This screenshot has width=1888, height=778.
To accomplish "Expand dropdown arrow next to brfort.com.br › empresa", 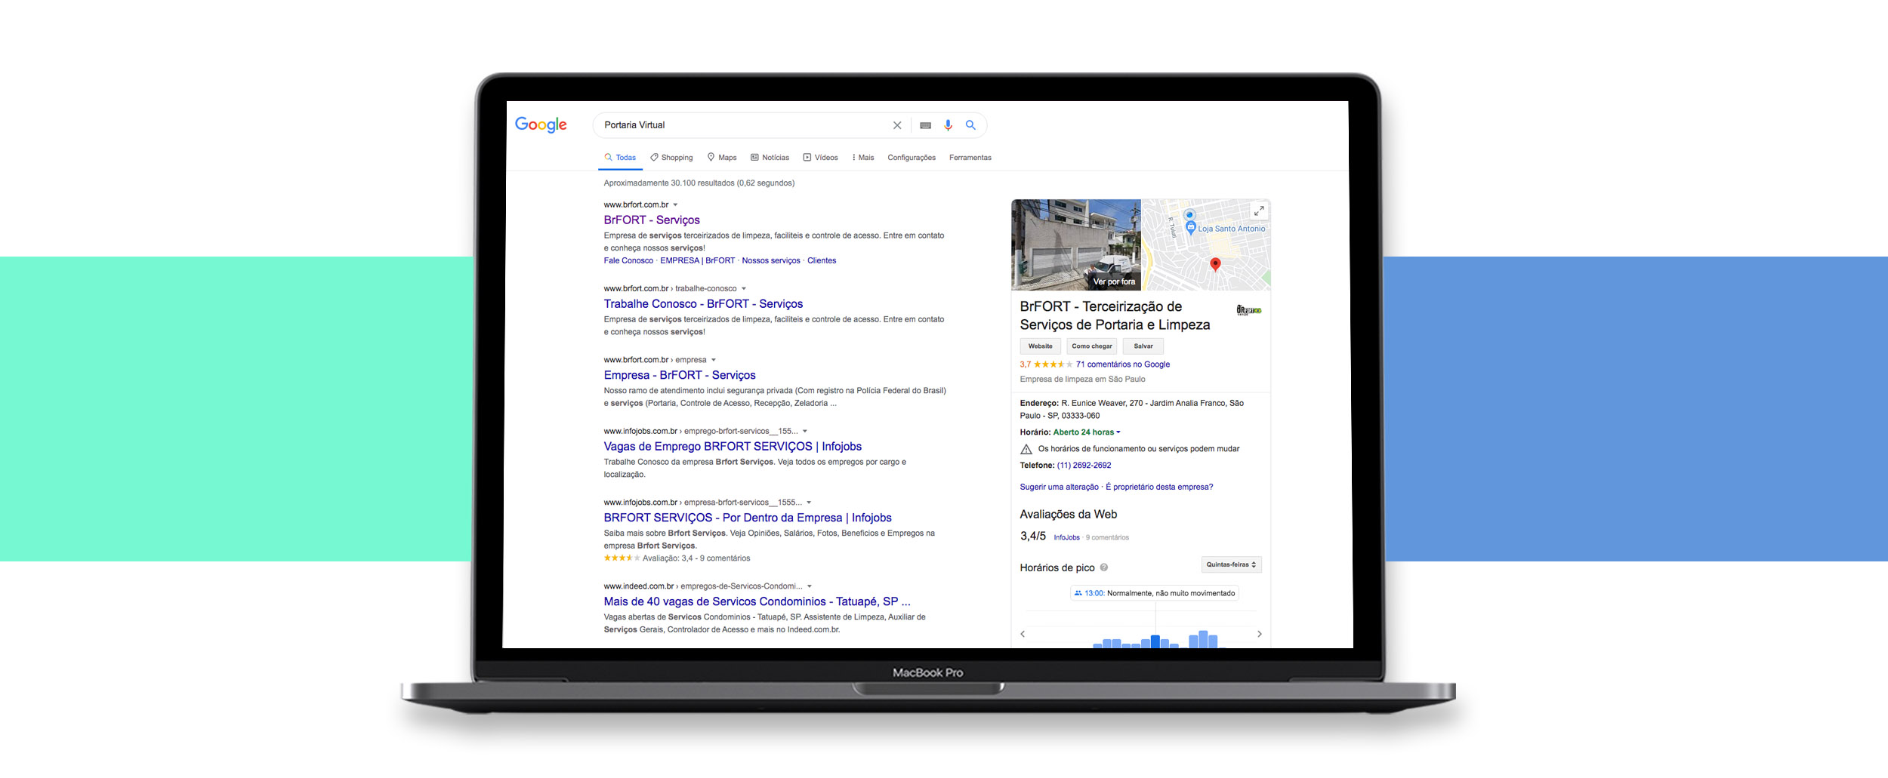I will coord(714,361).
